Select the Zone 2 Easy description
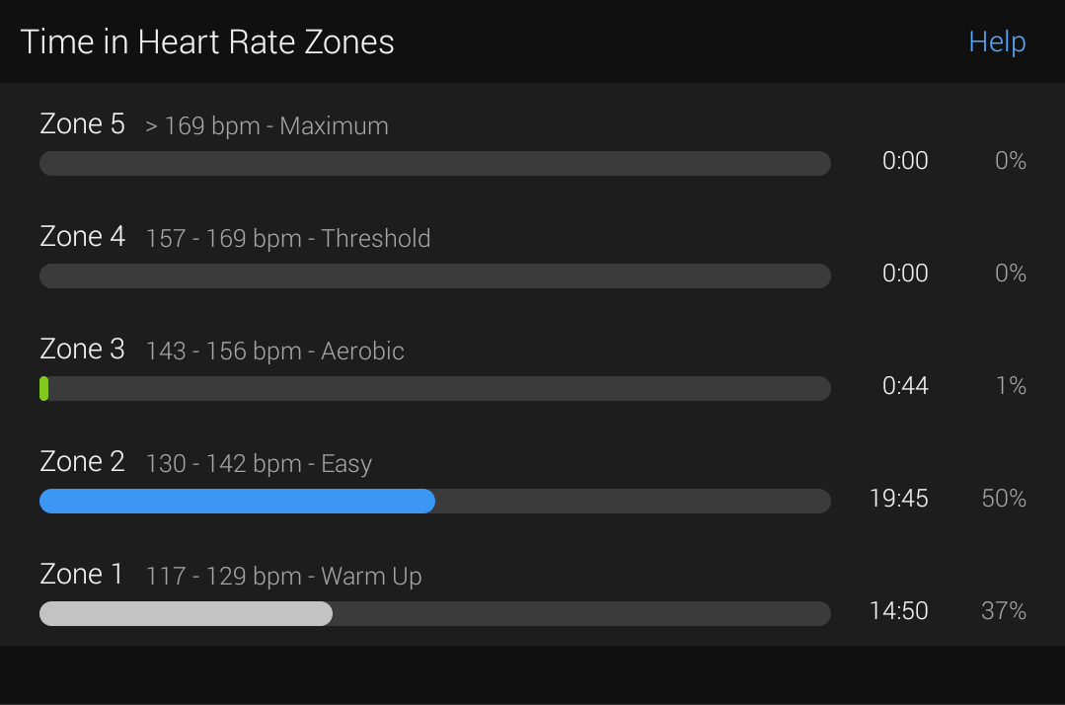Image resolution: width=1065 pixels, height=705 pixels. point(259,464)
